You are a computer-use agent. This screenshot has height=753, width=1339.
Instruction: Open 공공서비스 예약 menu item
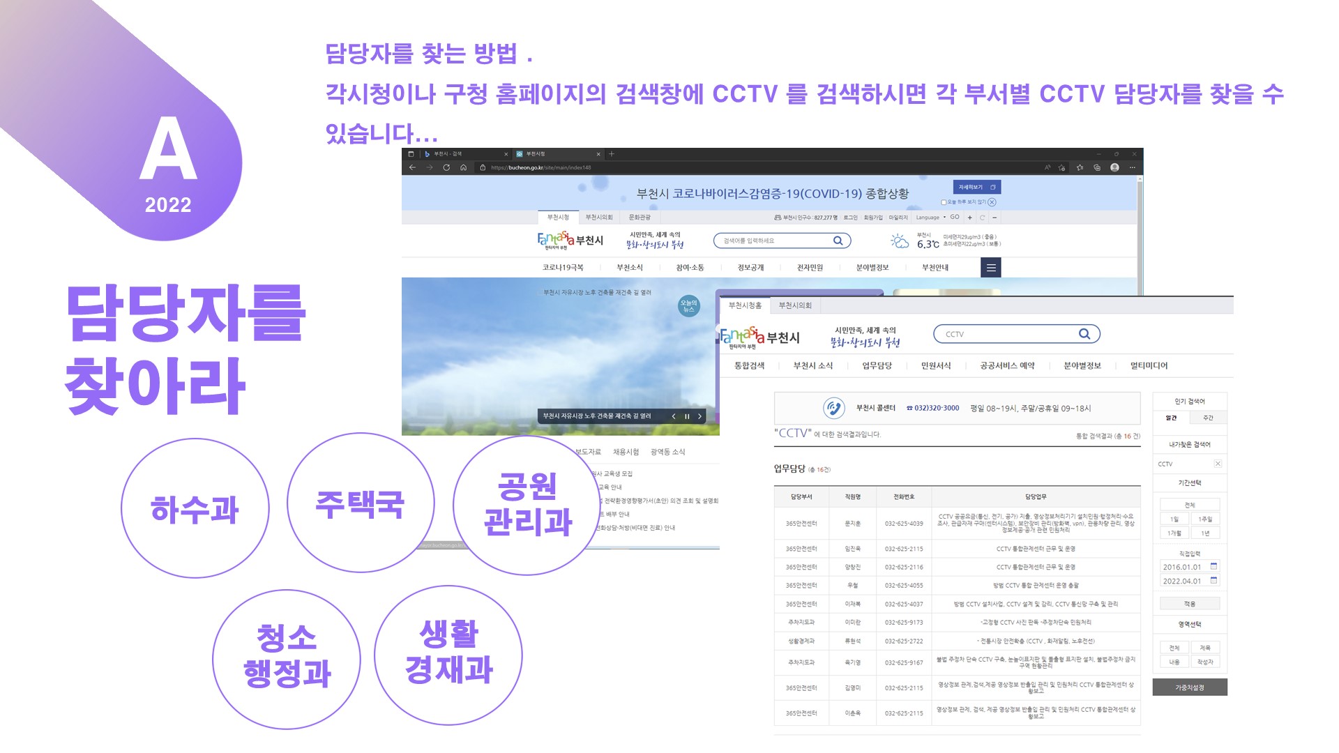coord(1007,365)
